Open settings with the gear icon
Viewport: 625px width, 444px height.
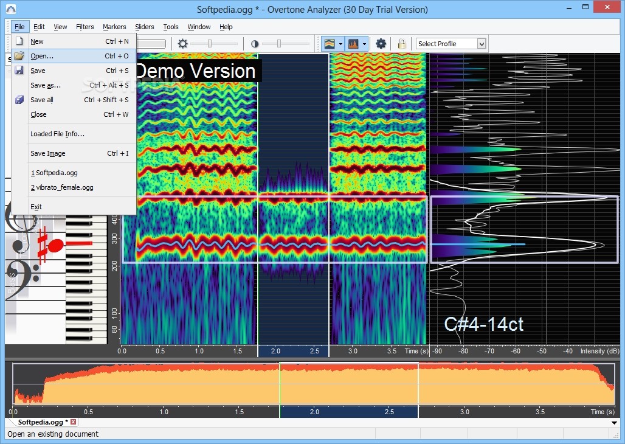(x=381, y=43)
